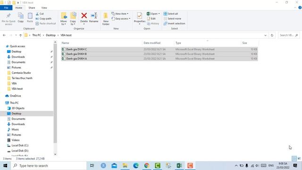
Task: Click navigation pane scroll down arrow
Action: tap(55, 154)
